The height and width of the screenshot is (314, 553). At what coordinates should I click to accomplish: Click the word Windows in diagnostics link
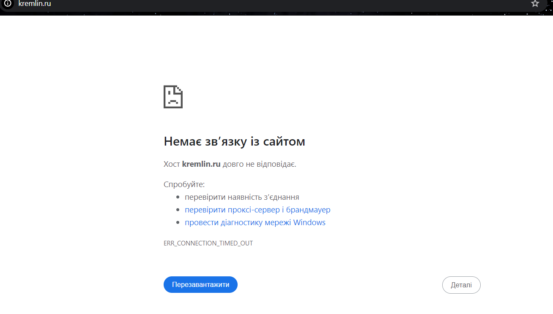[x=309, y=223]
